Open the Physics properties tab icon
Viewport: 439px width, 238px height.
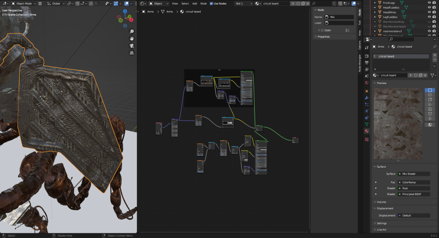(x=367, y=111)
